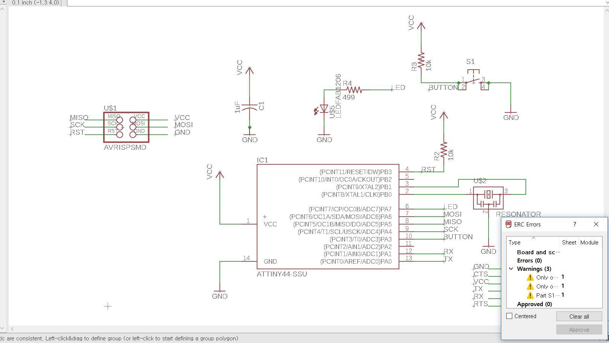The width and height of the screenshot is (609, 343).
Task: Click the VCC arrow above resistor R2
Action: pos(444,115)
